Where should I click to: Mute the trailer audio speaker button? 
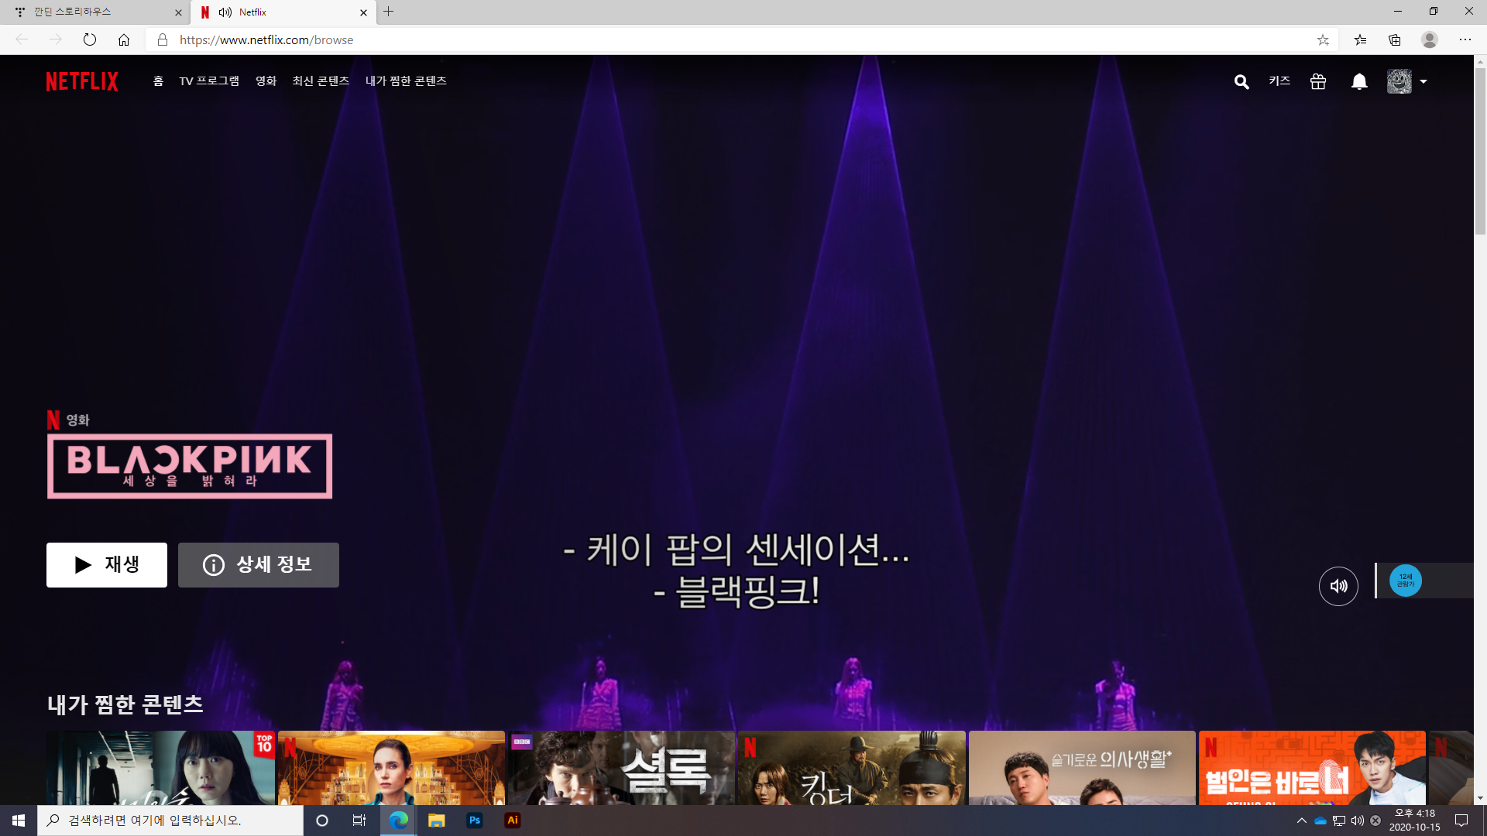[x=1338, y=586]
